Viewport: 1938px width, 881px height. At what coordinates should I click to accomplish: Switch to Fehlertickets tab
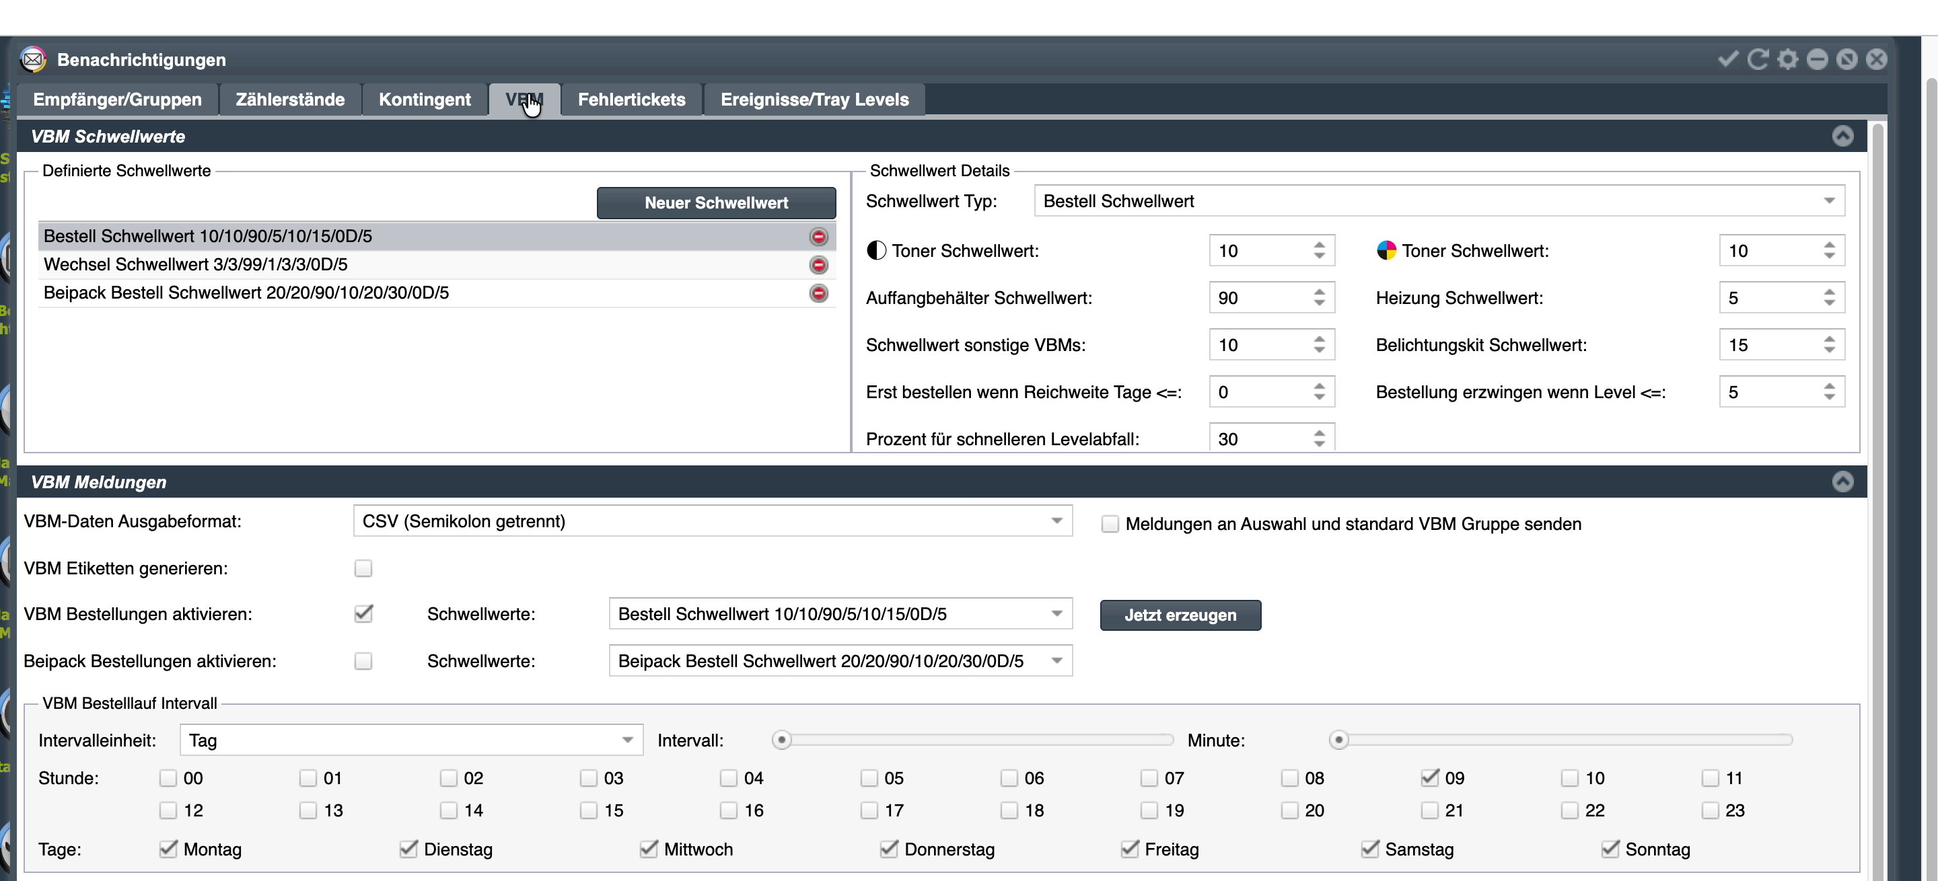(632, 100)
